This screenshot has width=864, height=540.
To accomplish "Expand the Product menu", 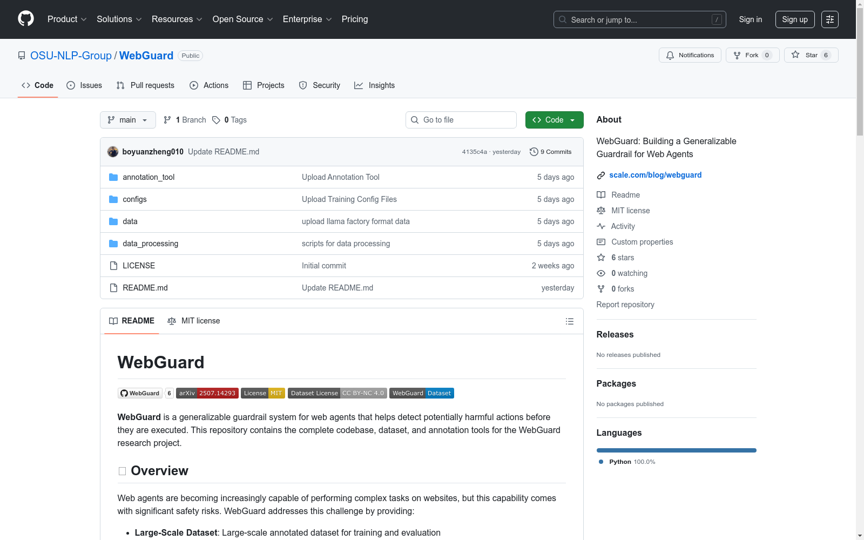I will click(x=67, y=19).
